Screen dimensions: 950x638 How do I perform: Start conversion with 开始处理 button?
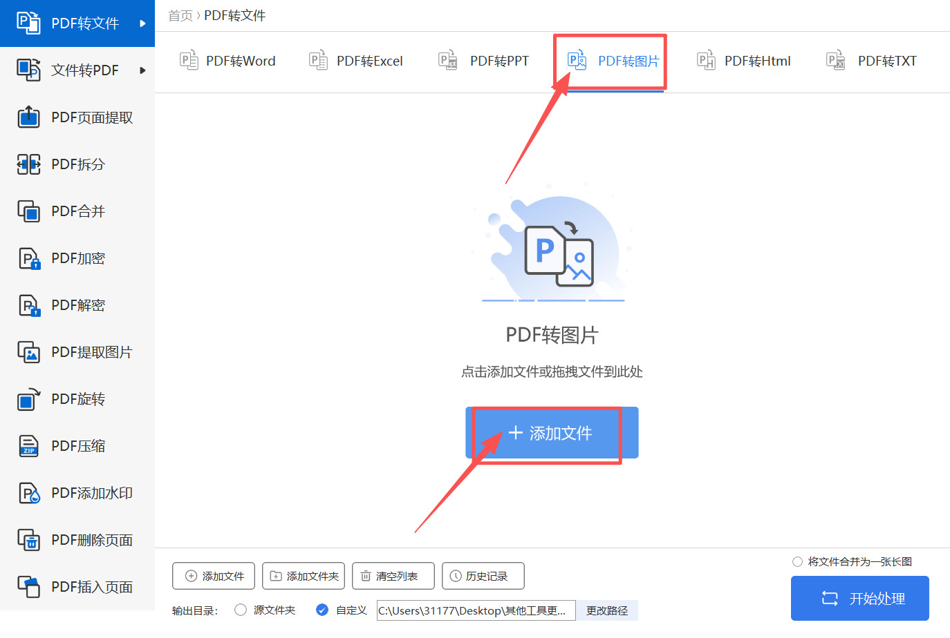click(860, 598)
